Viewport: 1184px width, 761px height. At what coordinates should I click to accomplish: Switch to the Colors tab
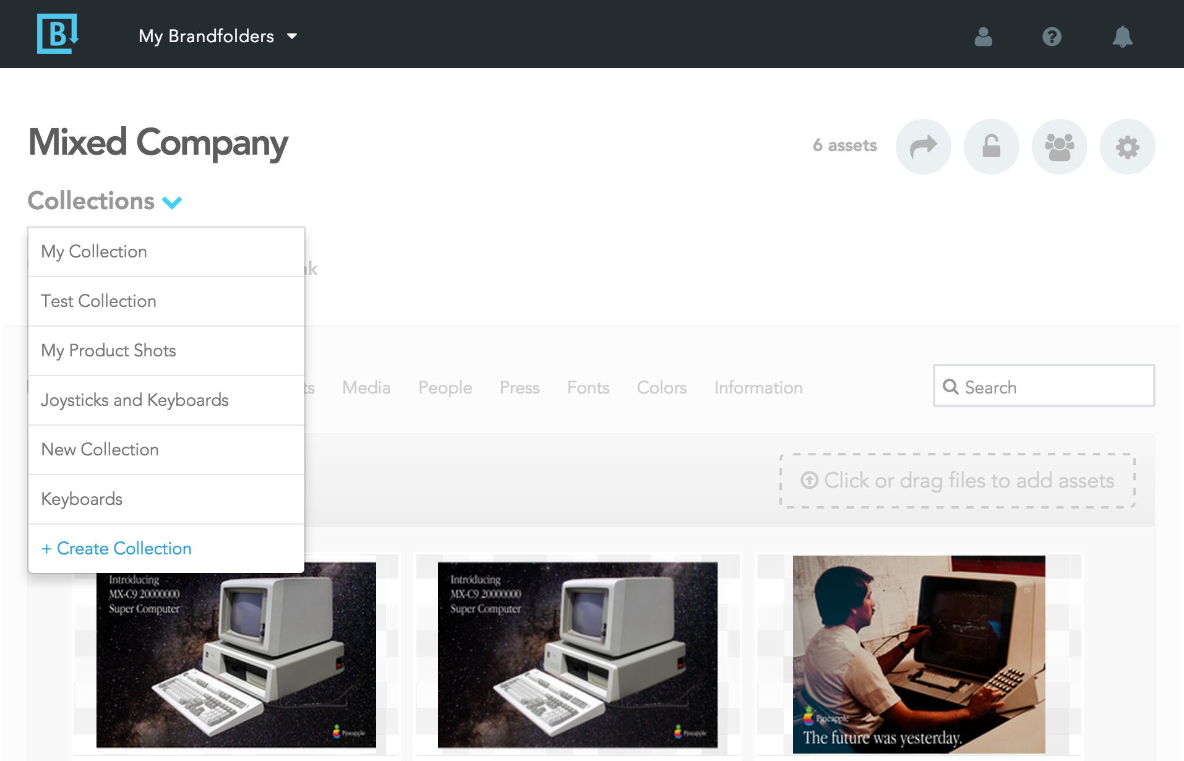662,388
